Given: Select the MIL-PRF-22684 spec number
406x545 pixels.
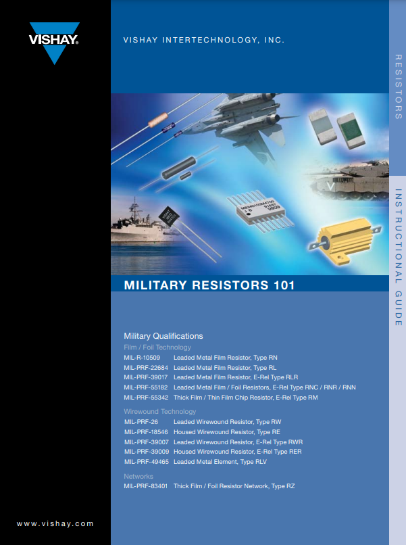Looking at the screenshot, I should pos(146,368).
